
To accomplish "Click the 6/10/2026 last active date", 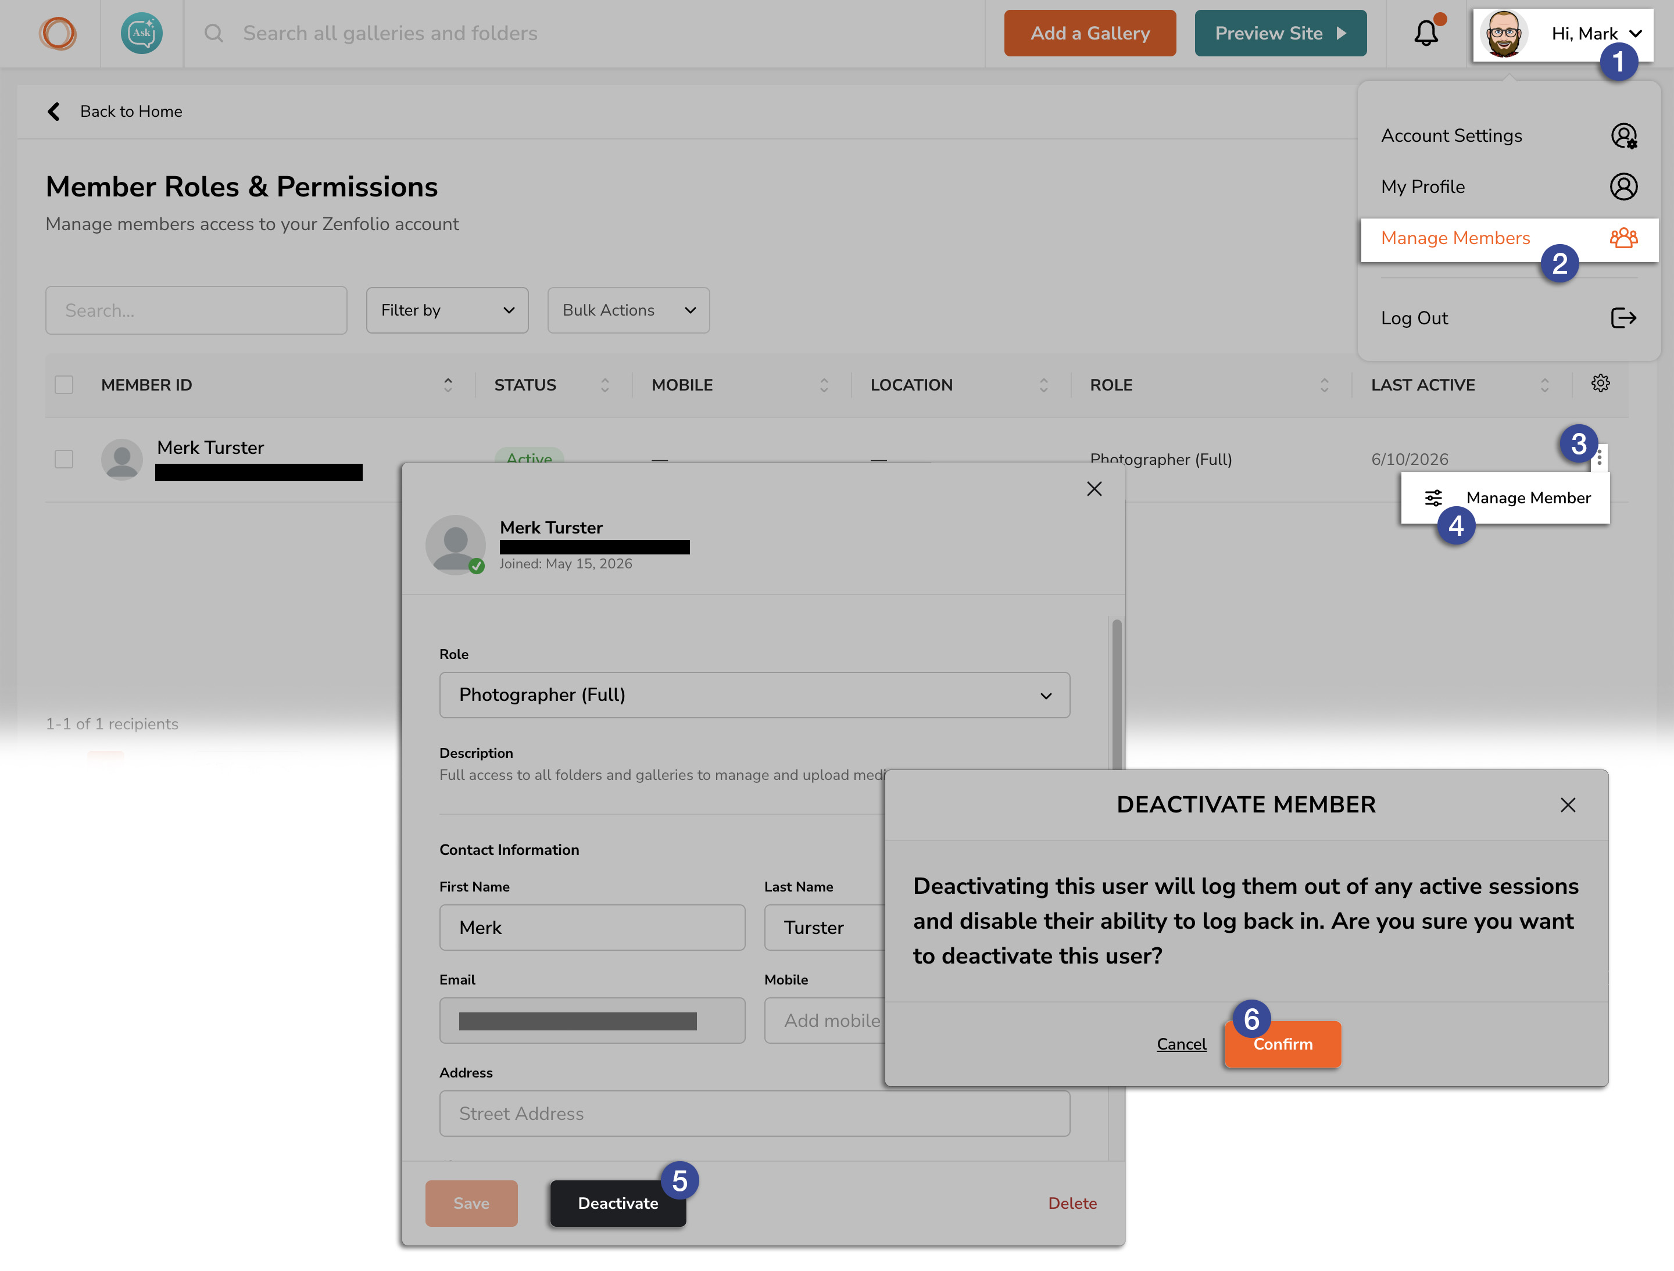I will pos(1409,459).
